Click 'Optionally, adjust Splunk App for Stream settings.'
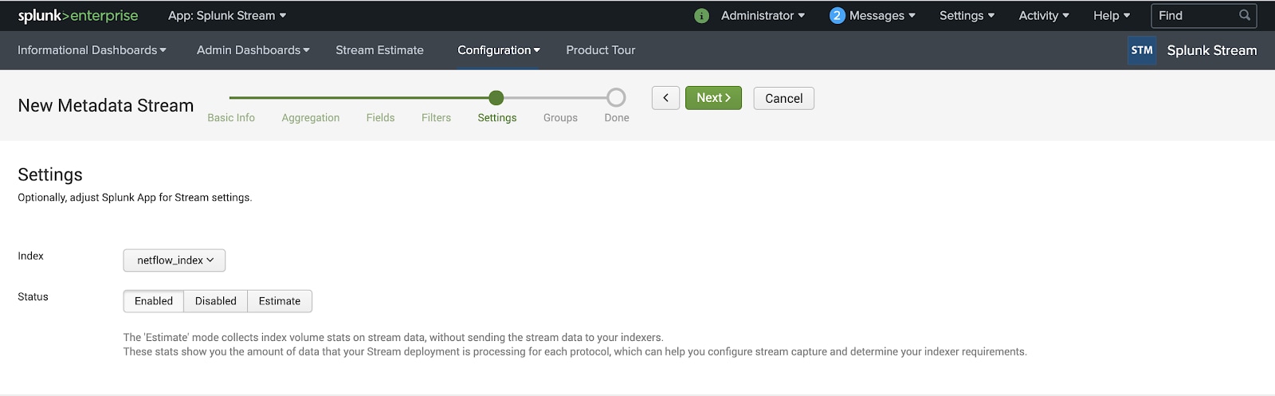This screenshot has height=396, width=1275. (135, 198)
